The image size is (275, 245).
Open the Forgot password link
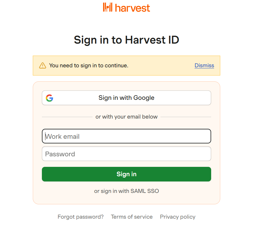point(81,217)
